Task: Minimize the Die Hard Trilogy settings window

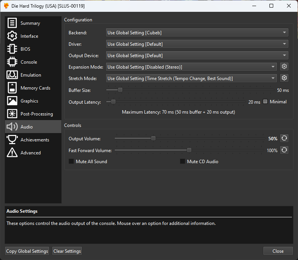Action: 254,6
